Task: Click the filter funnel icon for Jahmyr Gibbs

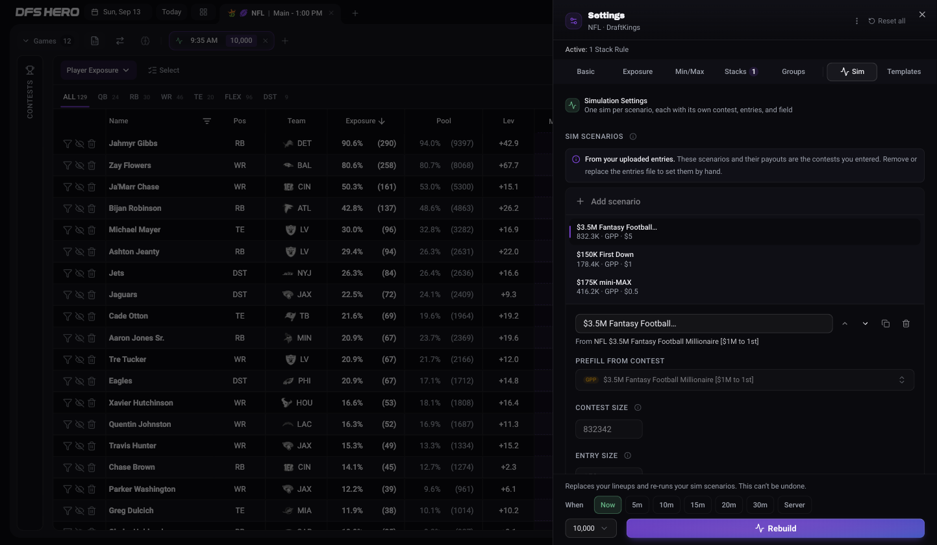Action: click(68, 143)
